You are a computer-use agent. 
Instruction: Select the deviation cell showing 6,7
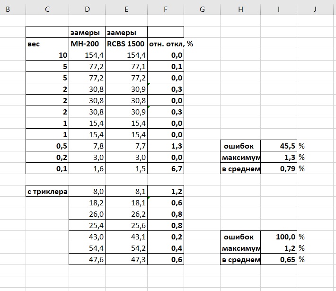pos(166,169)
